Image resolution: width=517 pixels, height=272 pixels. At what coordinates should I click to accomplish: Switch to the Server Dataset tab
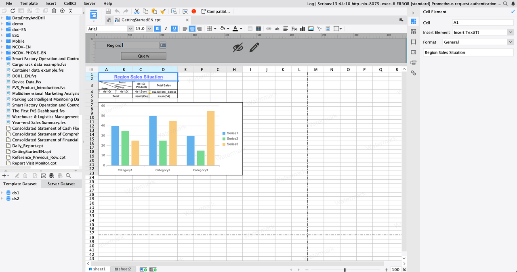pyautogui.click(x=61, y=184)
